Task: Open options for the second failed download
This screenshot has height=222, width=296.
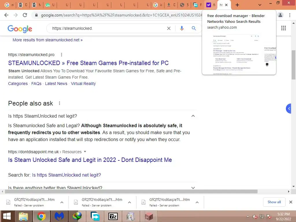Action: [x=129, y=202]
